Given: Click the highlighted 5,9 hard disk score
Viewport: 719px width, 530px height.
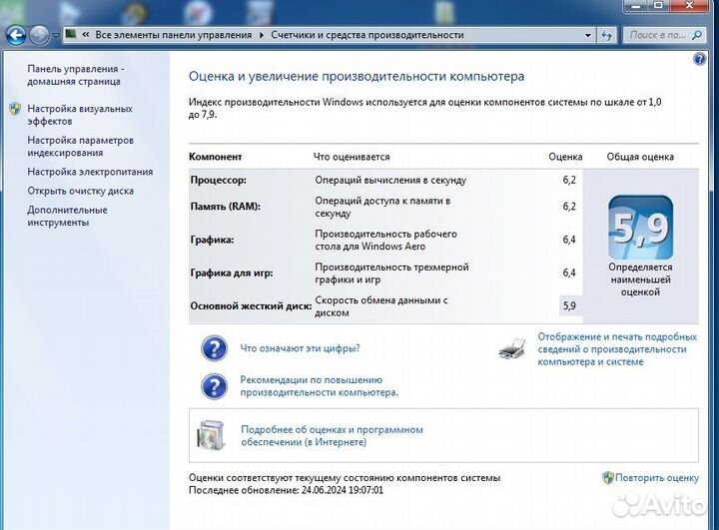Looking at the screenshot, I should 569,305.
